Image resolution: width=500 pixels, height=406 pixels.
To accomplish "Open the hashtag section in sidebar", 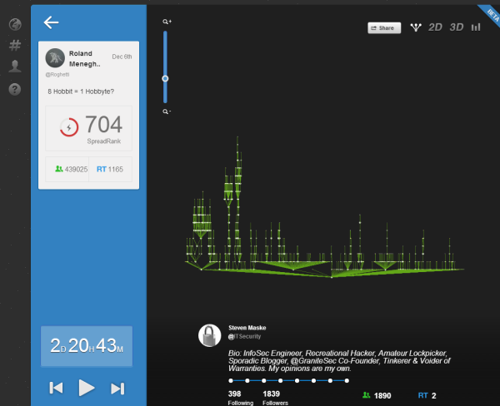I will pyautogui.click(x=15, y=45).
